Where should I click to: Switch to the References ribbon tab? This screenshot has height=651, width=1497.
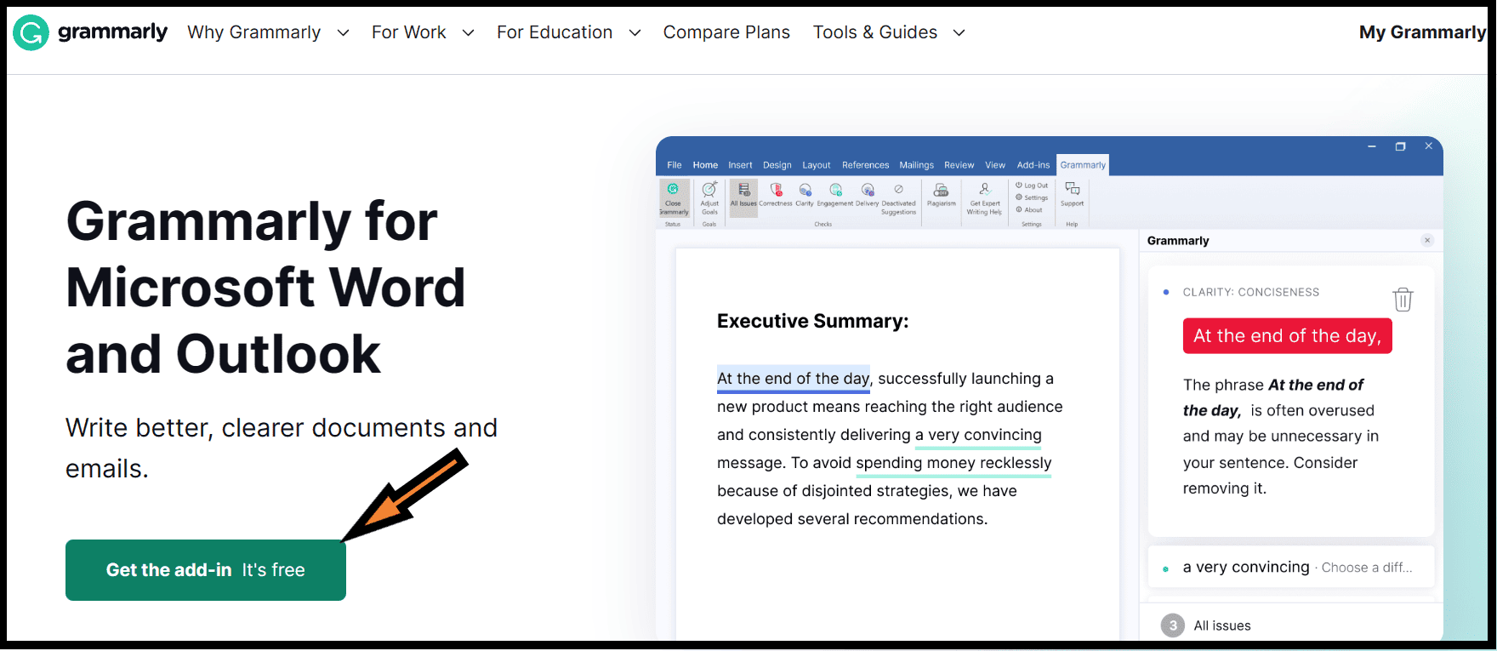[865, 165]
